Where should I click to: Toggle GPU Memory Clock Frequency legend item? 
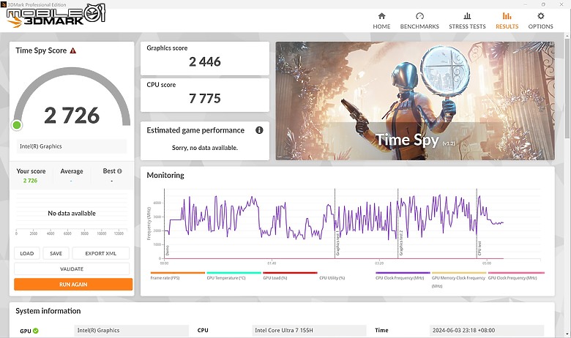(x=459, y=279)
